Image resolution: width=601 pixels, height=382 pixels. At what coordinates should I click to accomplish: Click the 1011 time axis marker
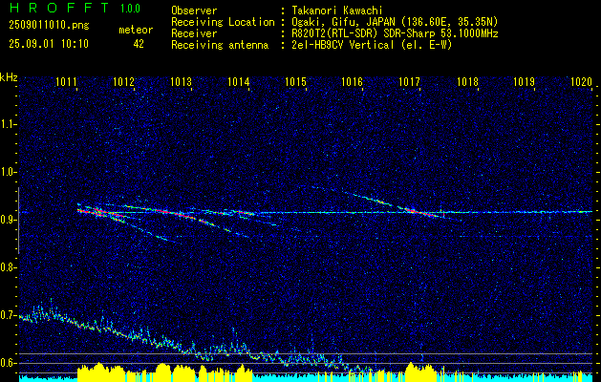pos(66,81)
